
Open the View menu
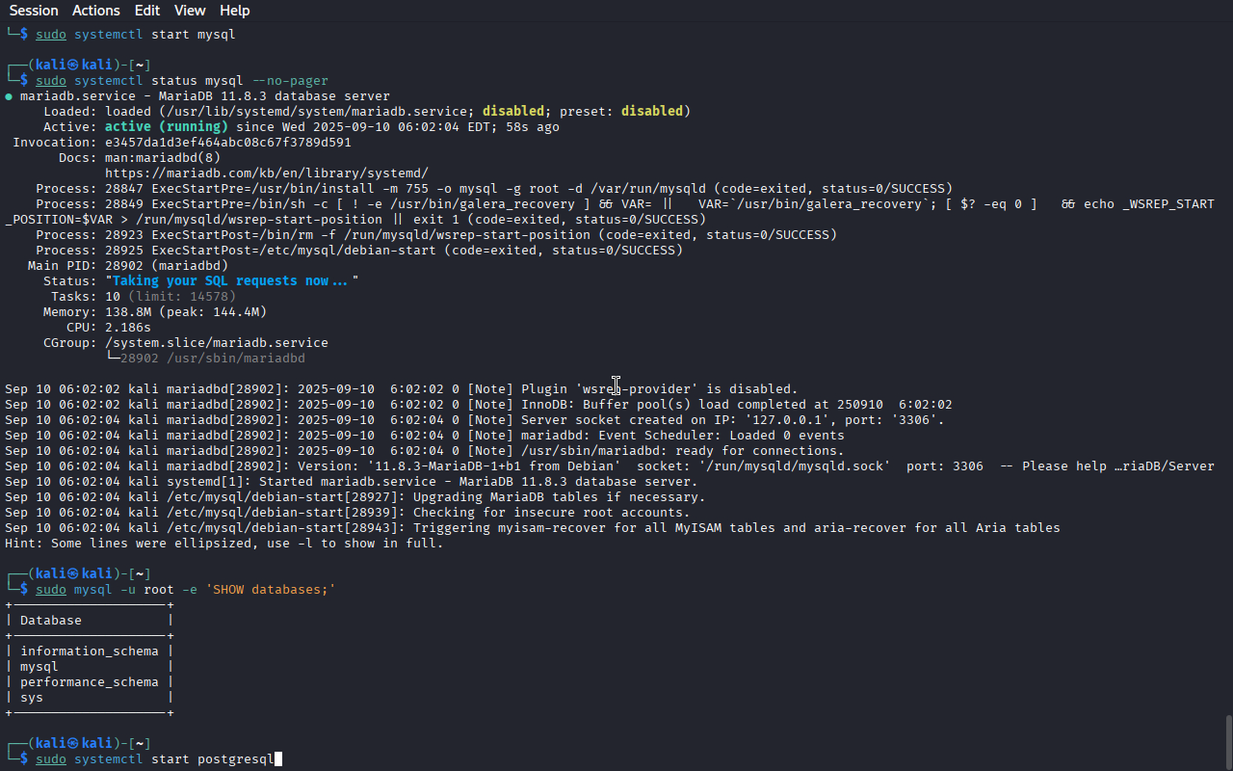pyautogui.click(x=190, y=11)
